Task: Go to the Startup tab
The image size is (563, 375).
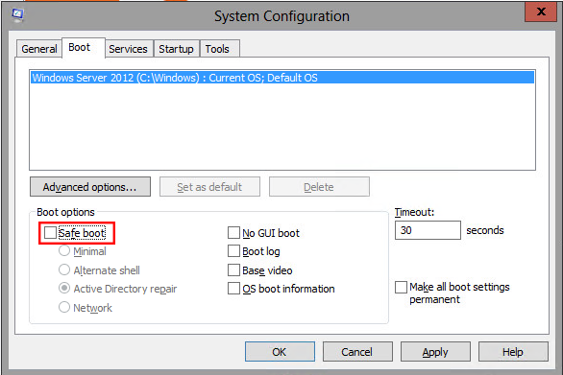Action: 176,49
